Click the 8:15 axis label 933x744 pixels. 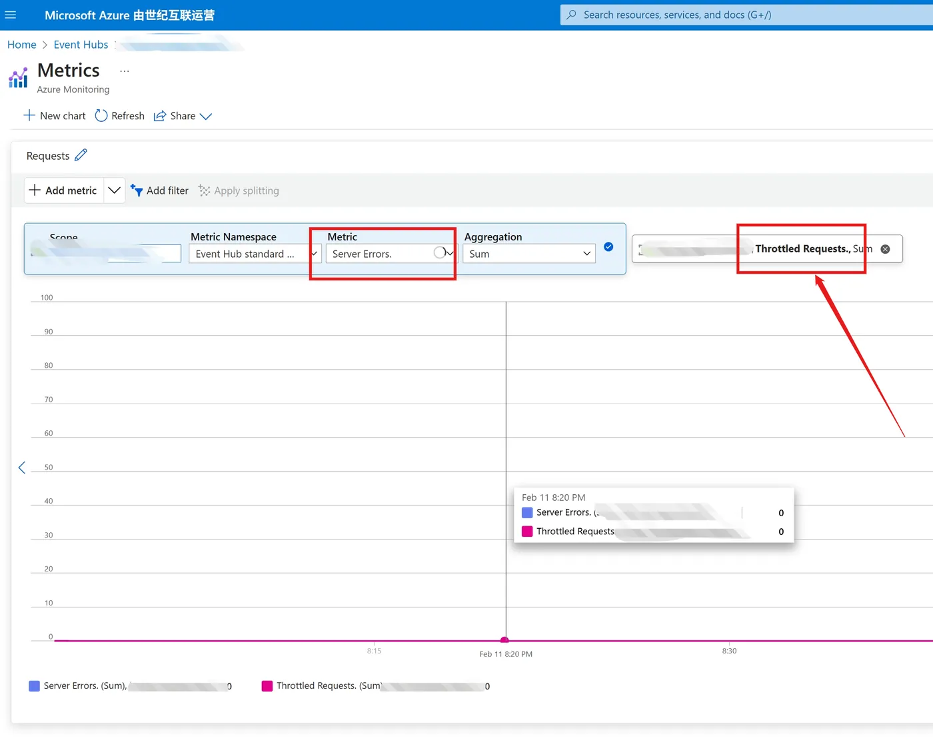click(x=375, y=651)
